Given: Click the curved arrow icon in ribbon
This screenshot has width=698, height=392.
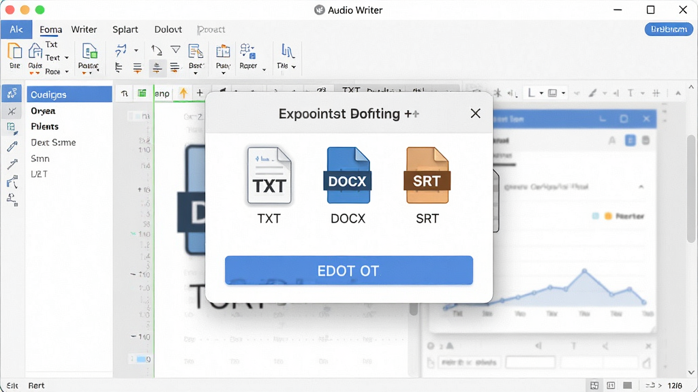Looking at the screenshot, I should click(156, 50).
